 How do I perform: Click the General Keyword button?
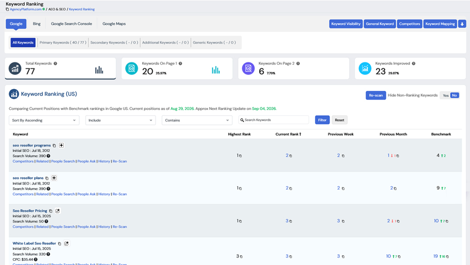pyautogui.click(x=380, y=24)
